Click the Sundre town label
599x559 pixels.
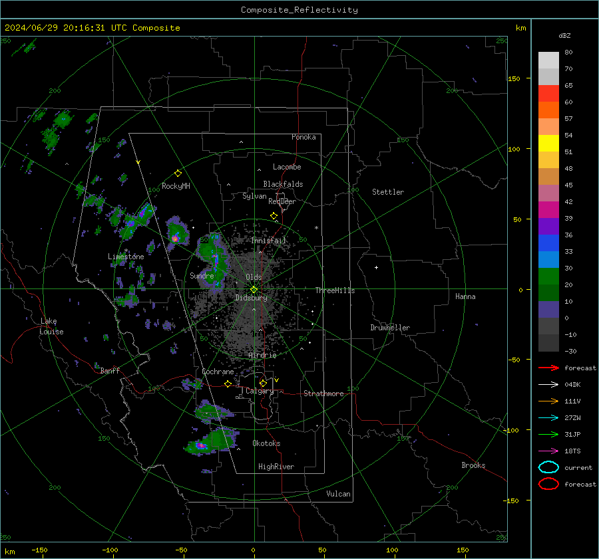click(x=202, y=276)
